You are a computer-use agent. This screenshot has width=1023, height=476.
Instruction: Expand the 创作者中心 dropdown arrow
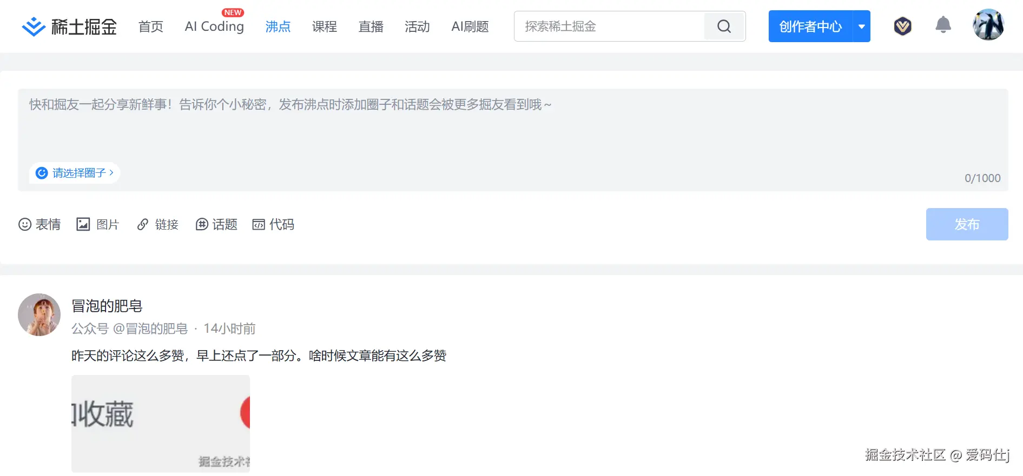862,26
